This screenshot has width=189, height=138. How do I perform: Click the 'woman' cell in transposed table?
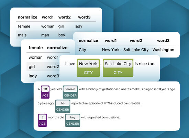tap(35, 58)
